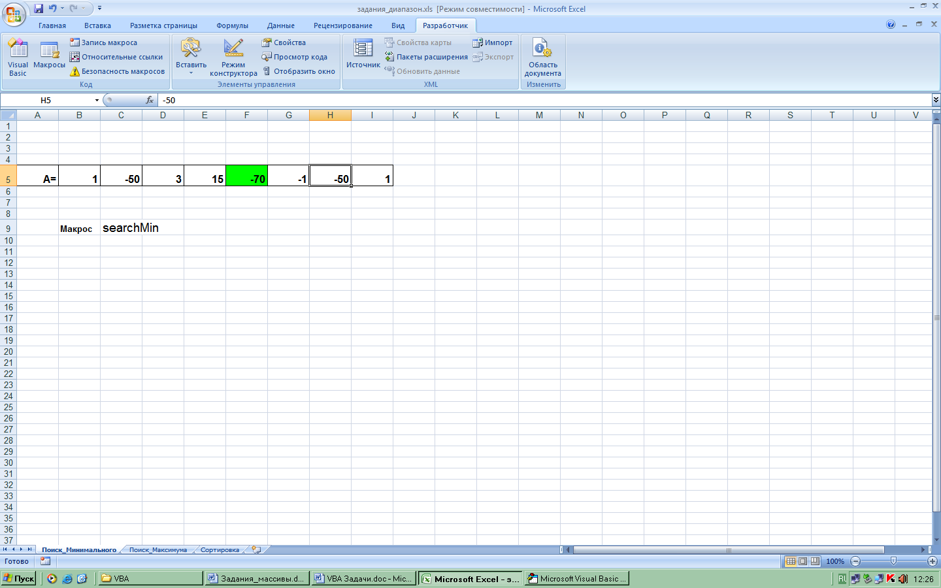
Task: Switch to the Вставка tab
Action: pos(97,25)
